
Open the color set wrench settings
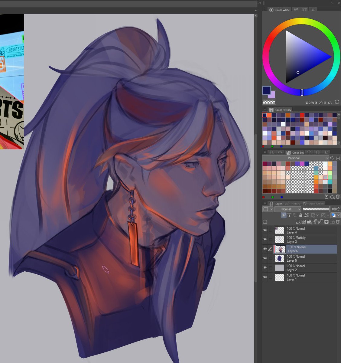(332, 158)
